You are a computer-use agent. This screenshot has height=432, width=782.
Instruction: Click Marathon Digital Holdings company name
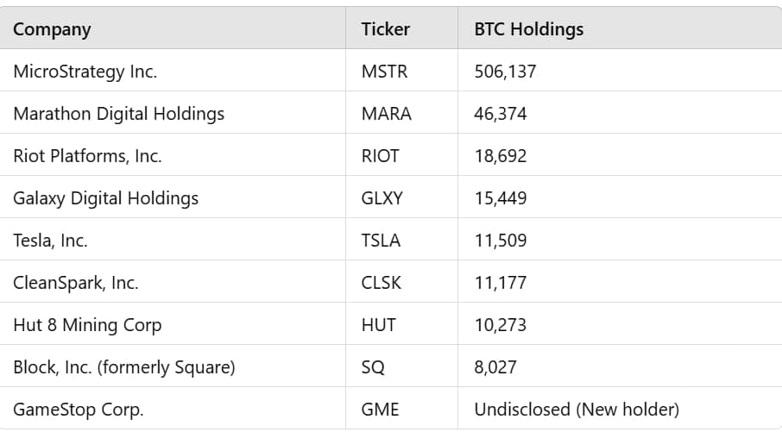[118, 114]
